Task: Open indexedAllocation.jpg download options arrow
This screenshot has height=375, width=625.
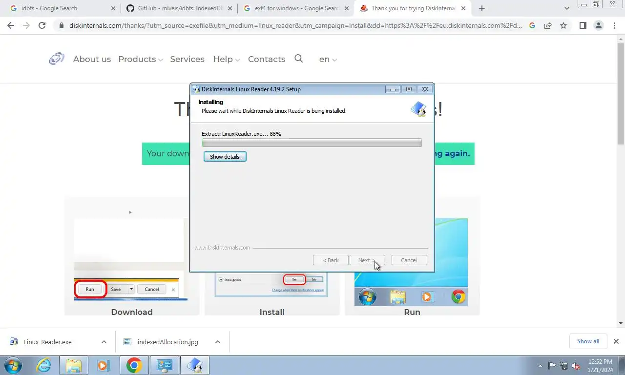Action: 218,342
